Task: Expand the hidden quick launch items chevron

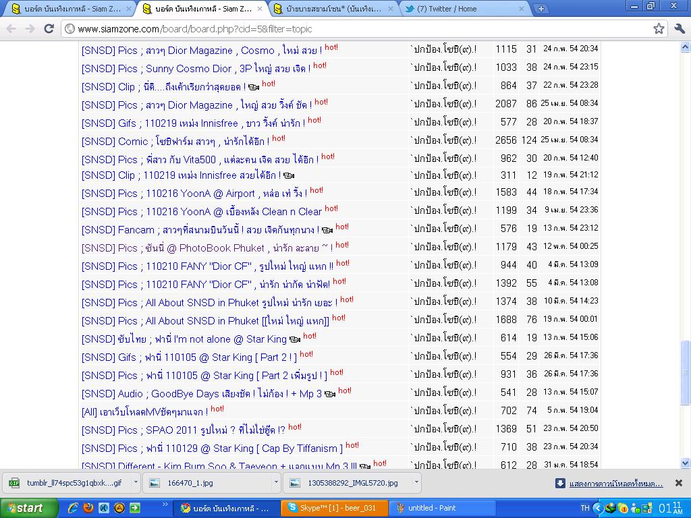Action: (x=165, y=505)
